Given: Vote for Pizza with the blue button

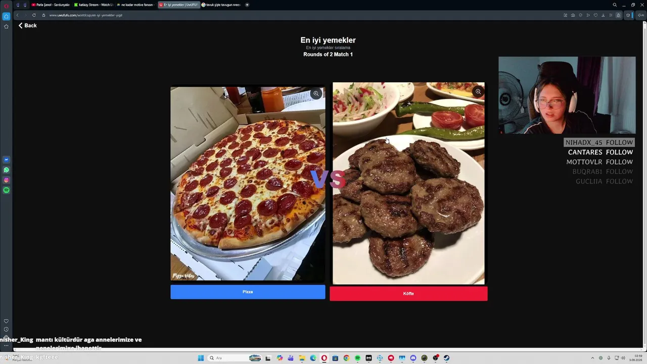Looking at the screenshot, I should click(x=248, y=292).
